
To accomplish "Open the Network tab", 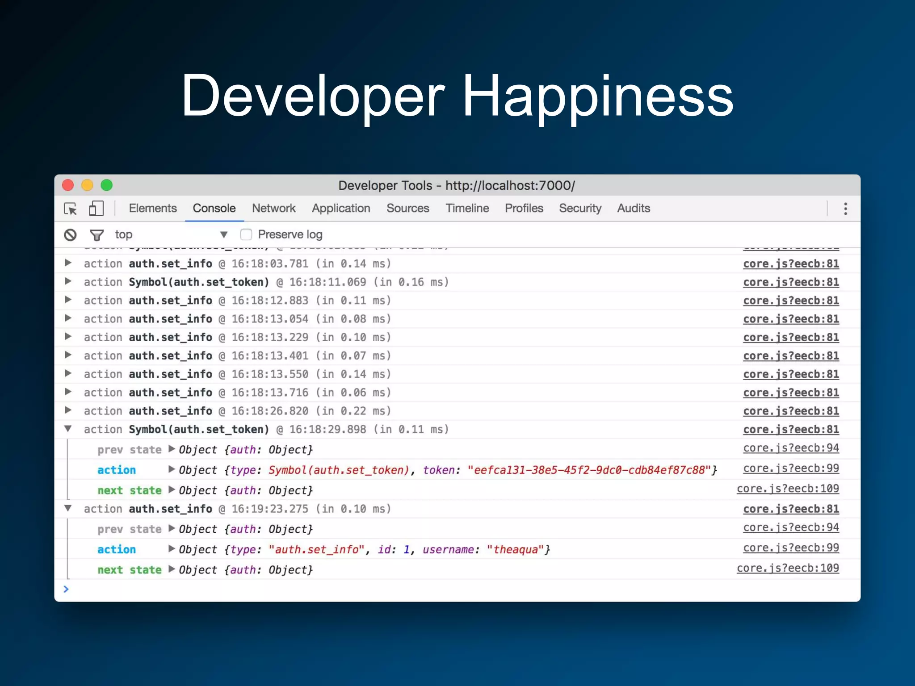I will (x=274, y=208).
